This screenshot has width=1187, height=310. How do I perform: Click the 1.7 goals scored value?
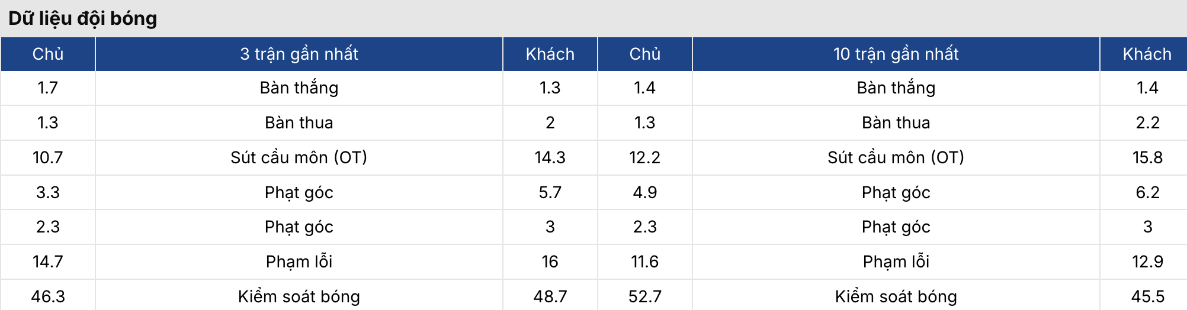tap(48, 88)
